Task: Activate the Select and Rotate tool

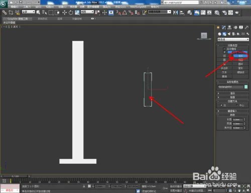Action: click(x=71, y=13)
